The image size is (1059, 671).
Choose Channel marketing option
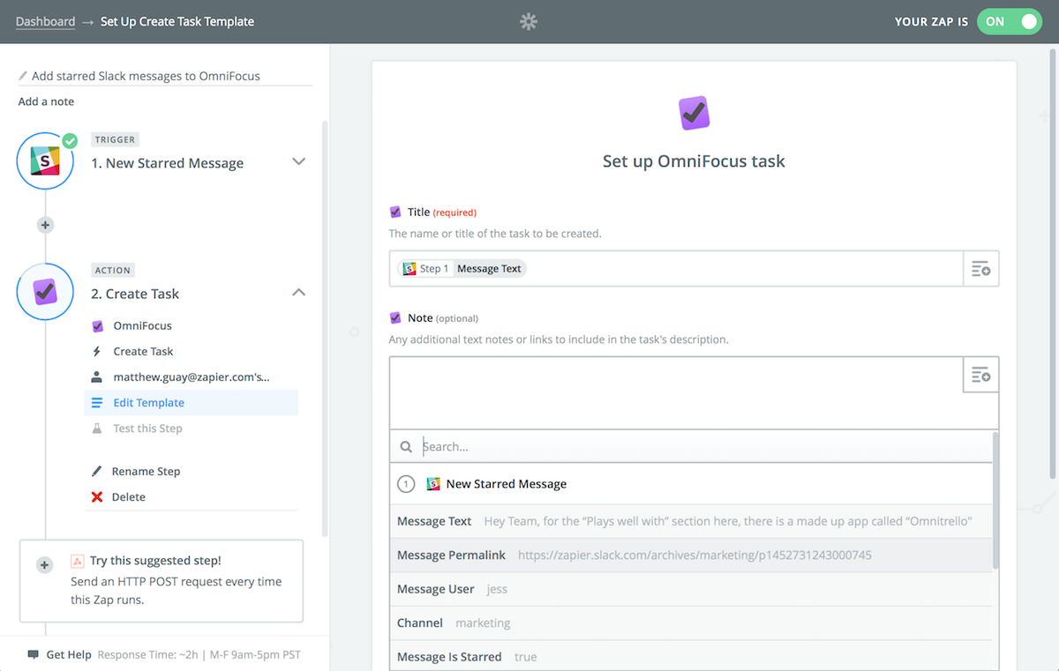[691, 623]
